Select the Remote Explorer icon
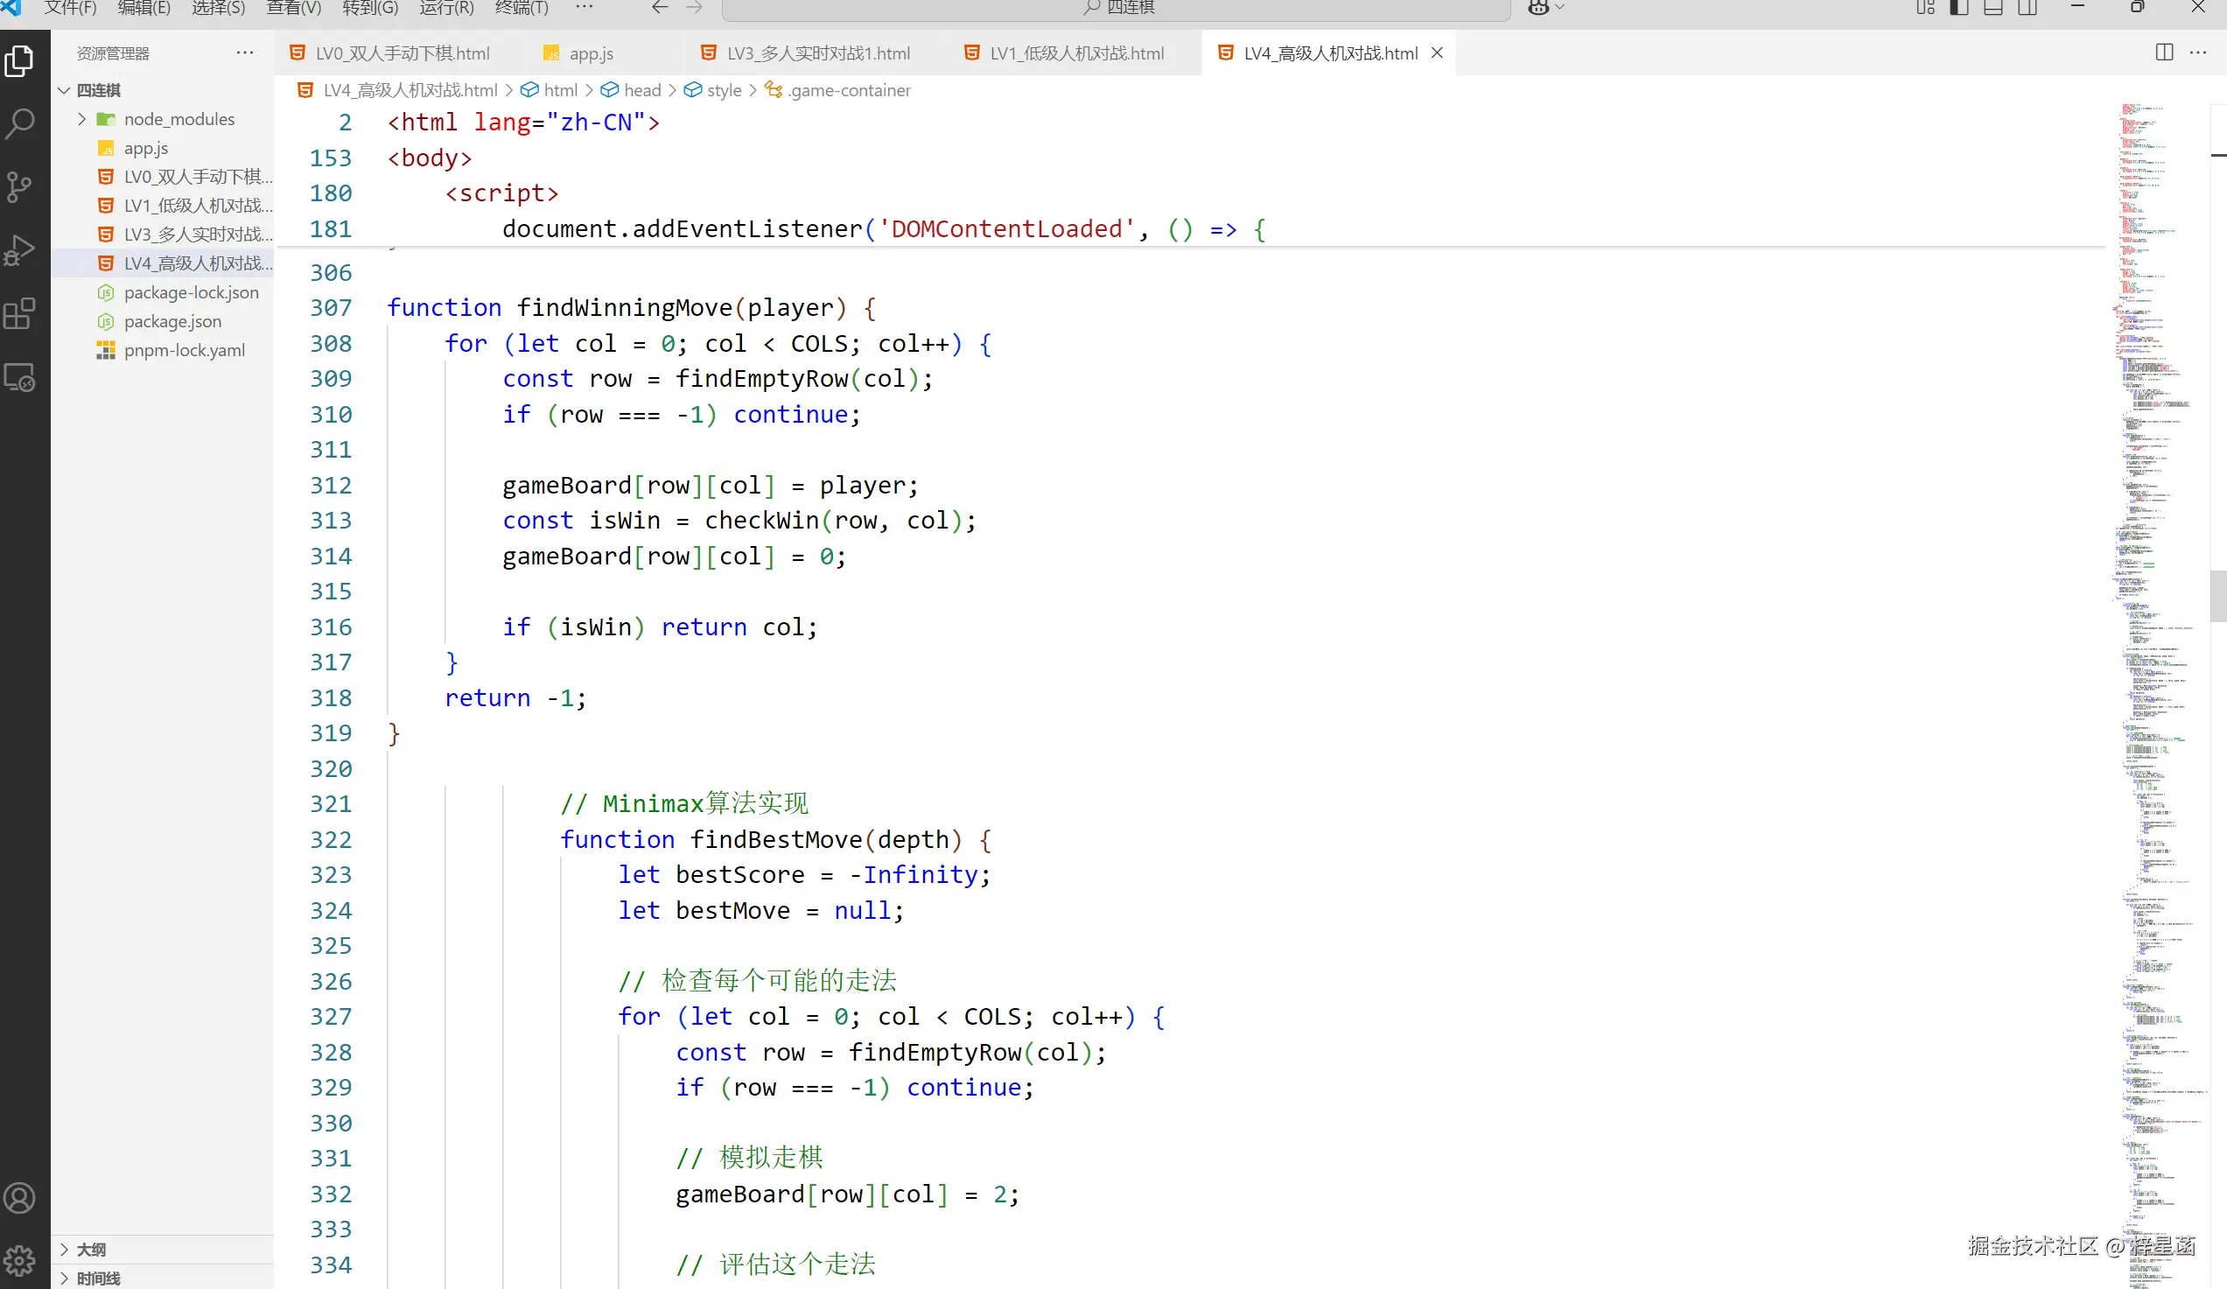This screenshot has width=2227, height=1289. pyautogui.click(x=19, y=377)
